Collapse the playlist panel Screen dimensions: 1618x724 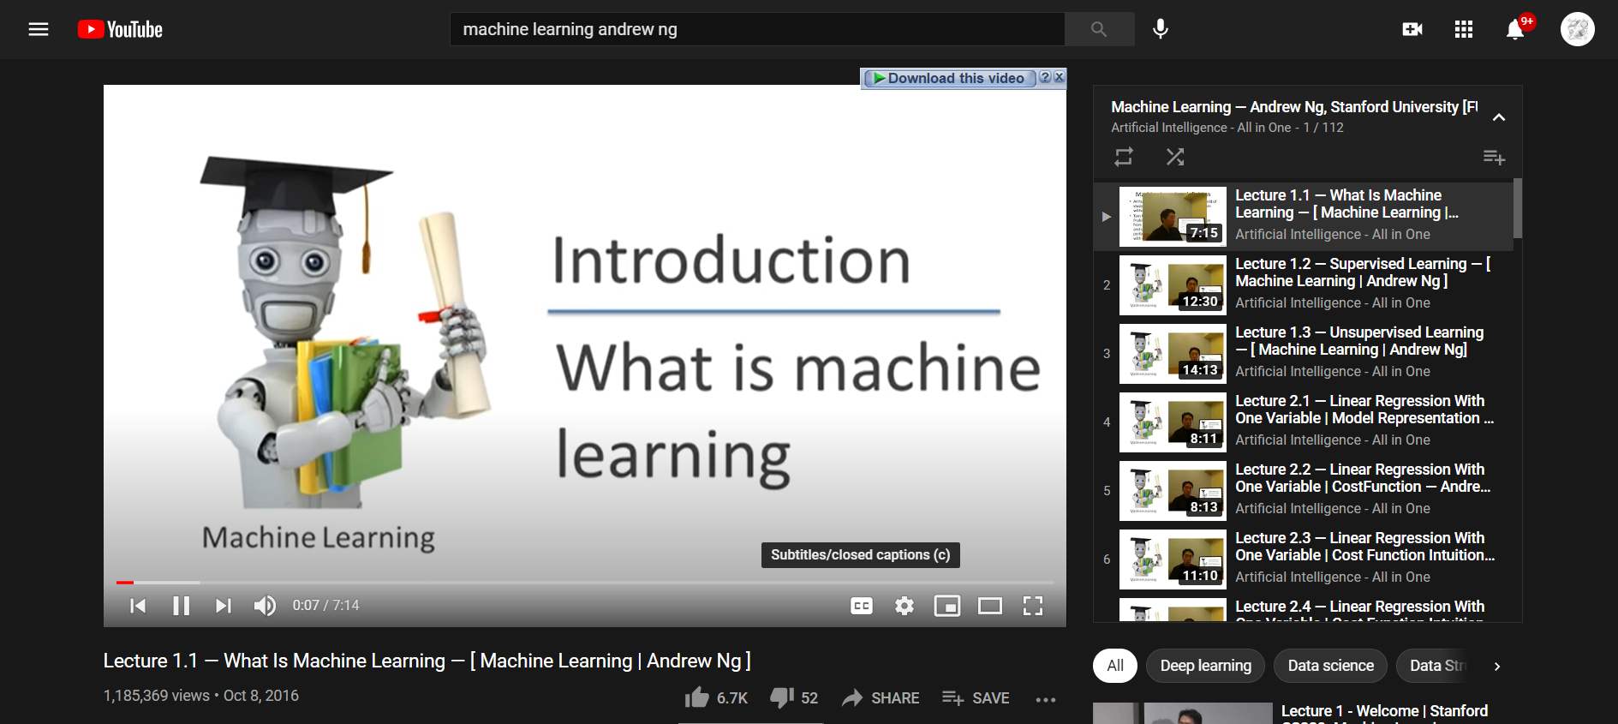1499,117
